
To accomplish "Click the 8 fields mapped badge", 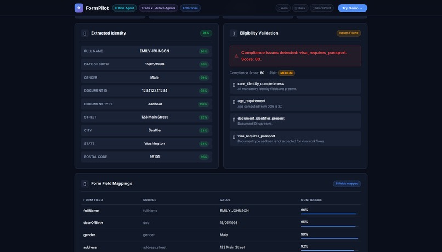I will click(347, 184).
